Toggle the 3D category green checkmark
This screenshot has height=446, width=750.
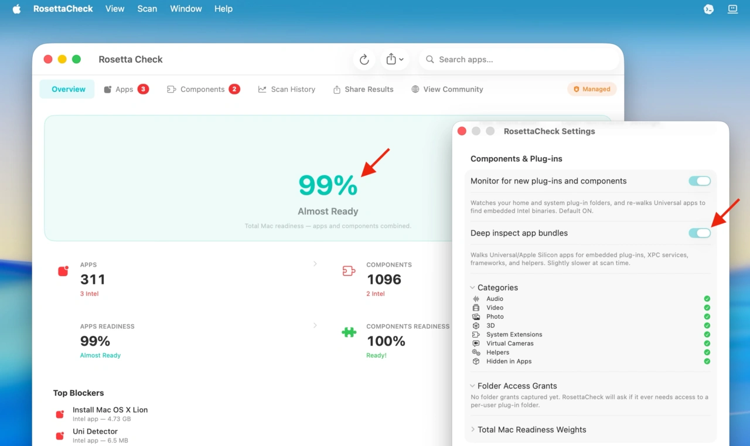coord(707,325)
